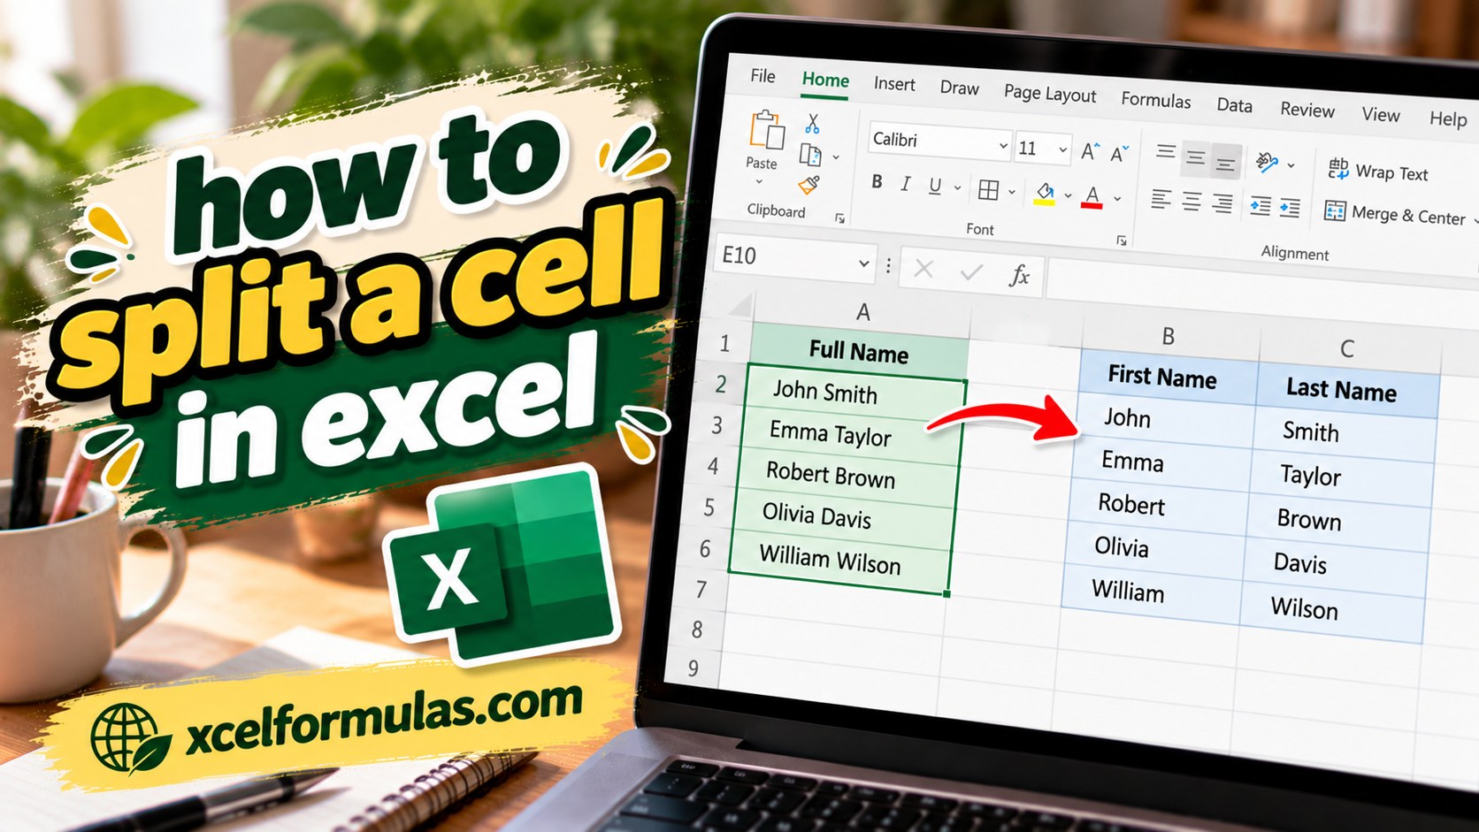Open the font size 11 dropdown
Image resolution: width=1479 pixels, height=832 pixels.
(1062, 150)
